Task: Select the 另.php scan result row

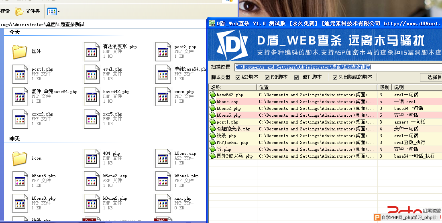Action: click(x=325, y=149)
